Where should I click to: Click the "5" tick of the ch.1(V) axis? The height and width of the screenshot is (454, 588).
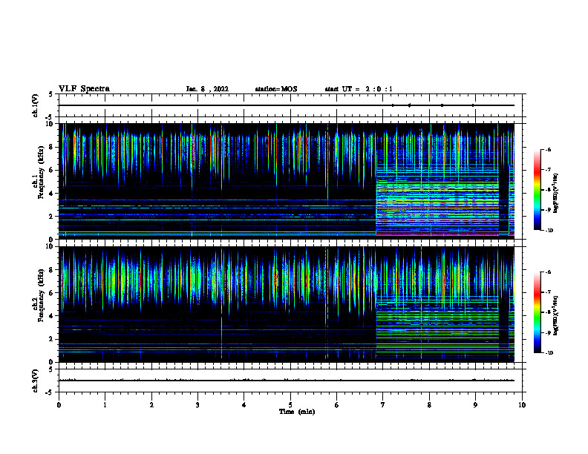(52, 94)
